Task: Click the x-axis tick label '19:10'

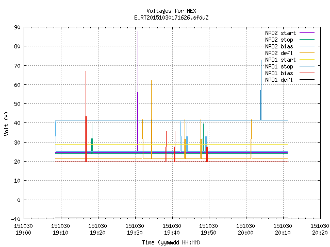Action: pos(60,233)
